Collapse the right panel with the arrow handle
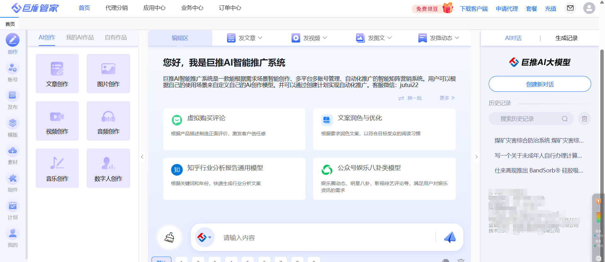The height and width of the screenshot is (262, 605). click(476, 157)
